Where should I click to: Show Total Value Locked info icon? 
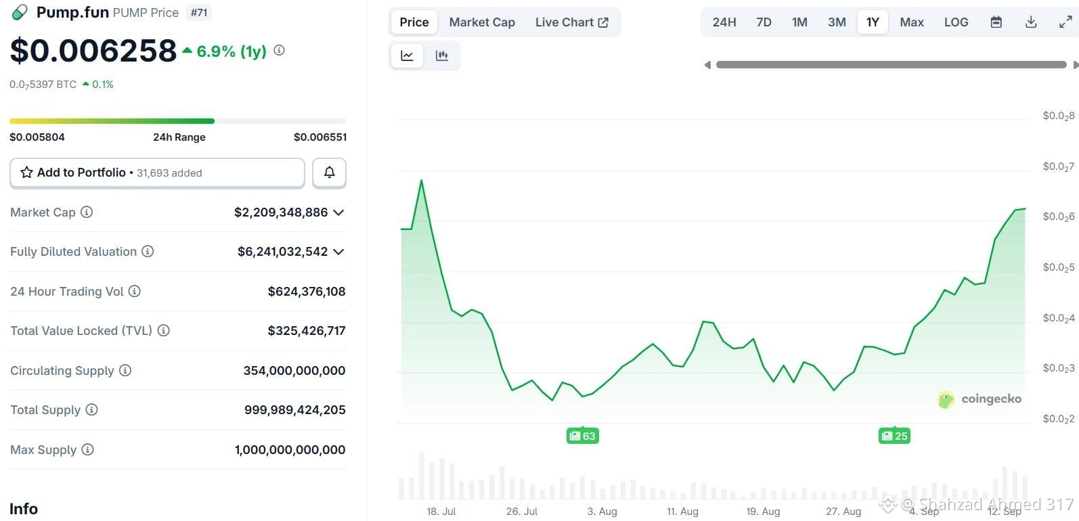[164, 330]
